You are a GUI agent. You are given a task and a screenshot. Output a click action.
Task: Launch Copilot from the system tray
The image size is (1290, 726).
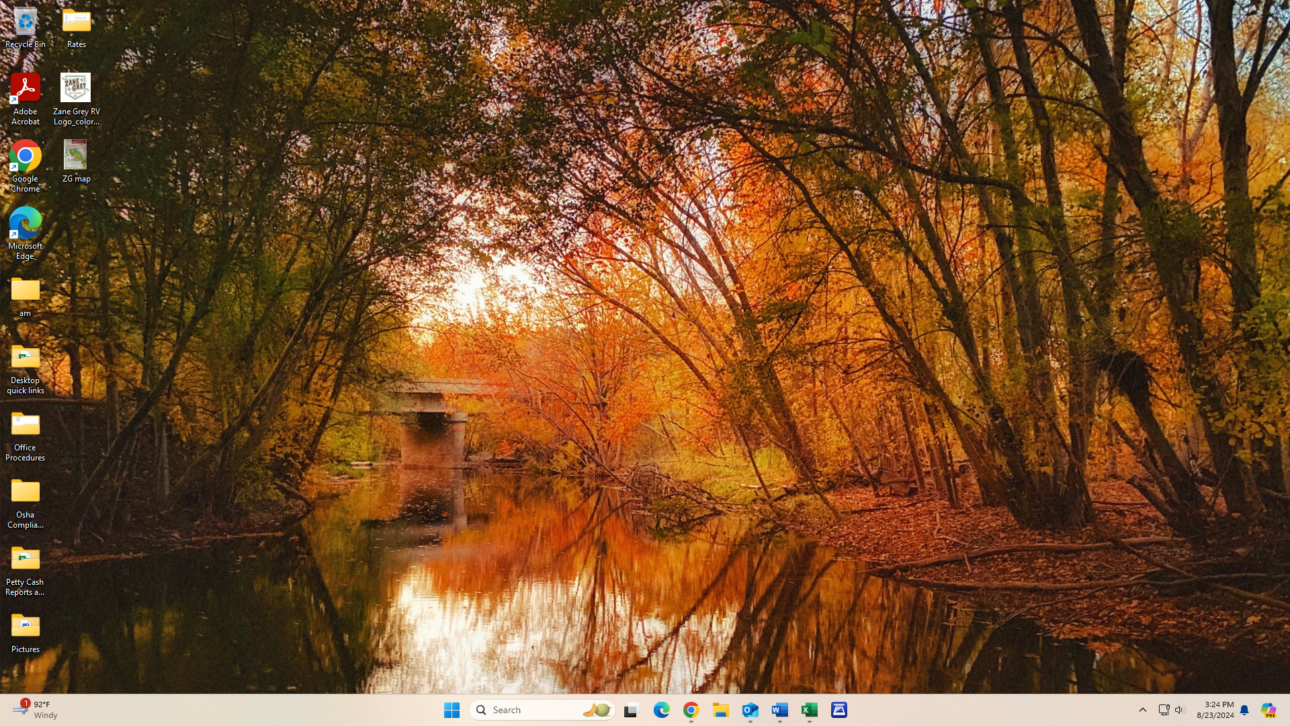coord(1268,710)
